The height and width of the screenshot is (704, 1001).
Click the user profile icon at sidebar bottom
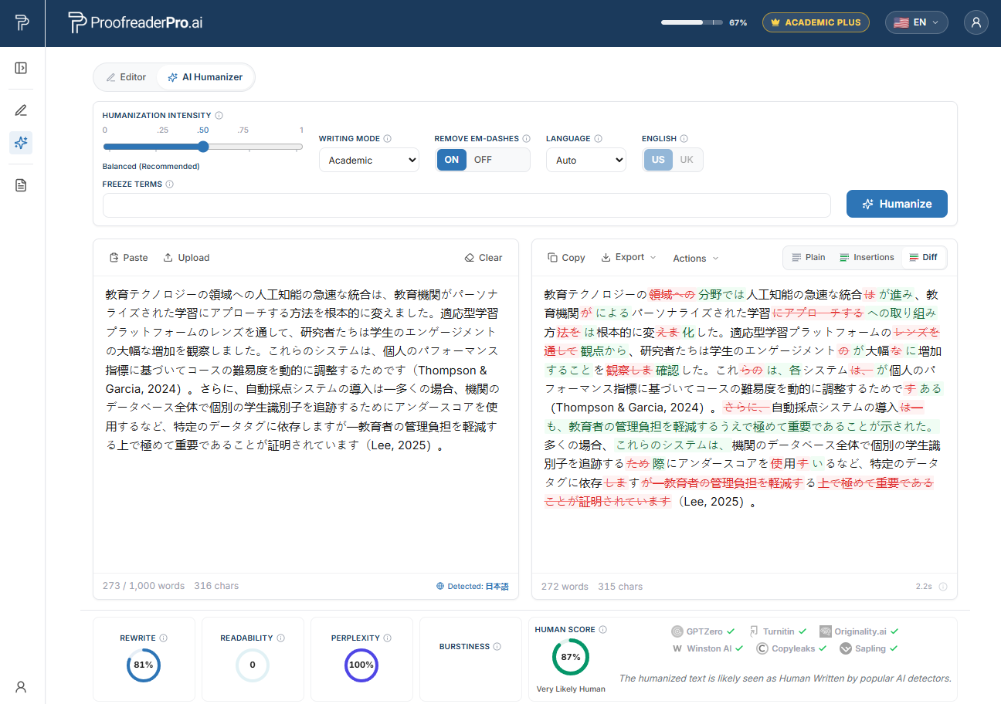21,687
